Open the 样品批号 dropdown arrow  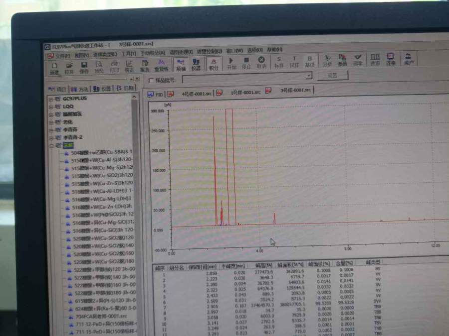[309, 76]
